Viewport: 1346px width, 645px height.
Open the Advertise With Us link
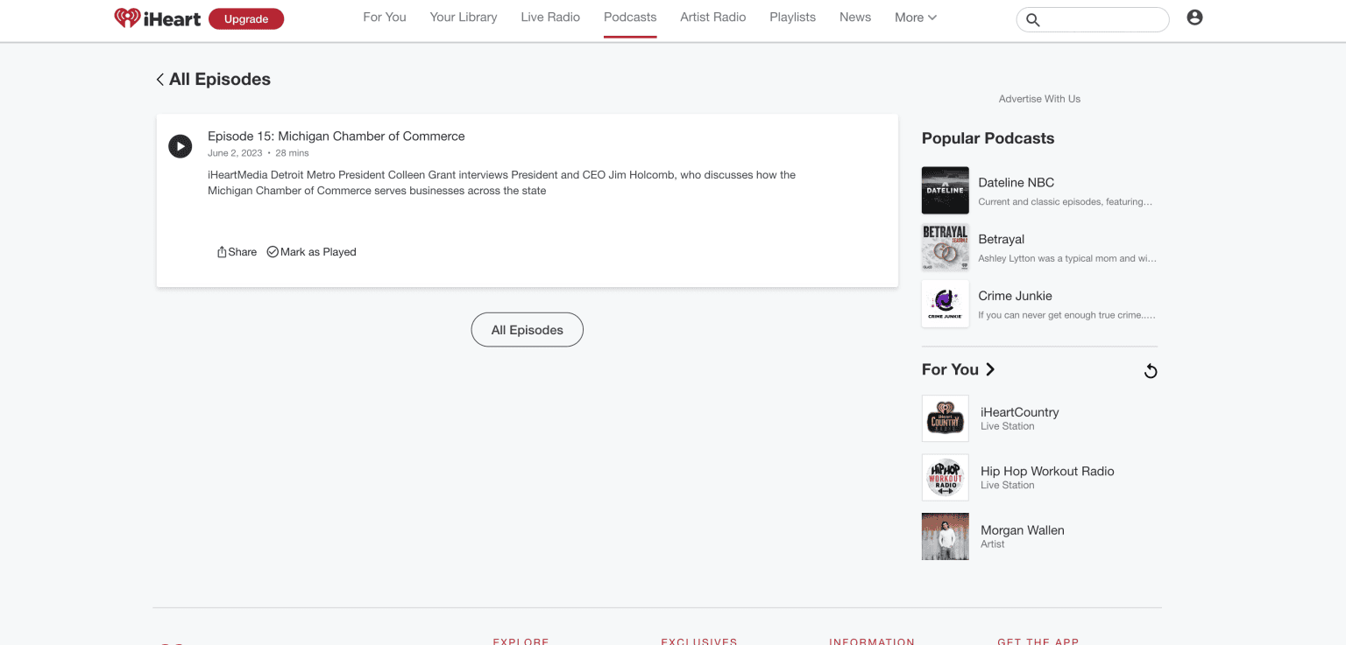(x=1039, y=99)
